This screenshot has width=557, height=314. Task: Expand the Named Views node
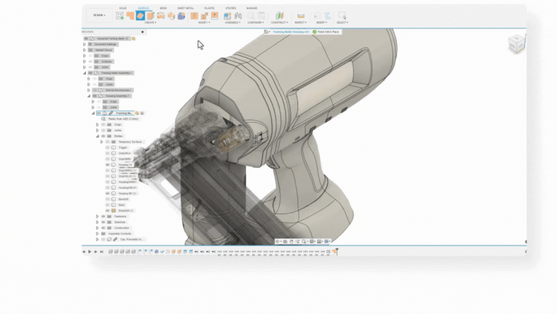(84, 50)
